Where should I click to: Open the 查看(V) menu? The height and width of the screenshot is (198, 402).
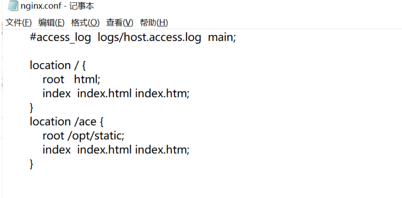pos(120,23)
